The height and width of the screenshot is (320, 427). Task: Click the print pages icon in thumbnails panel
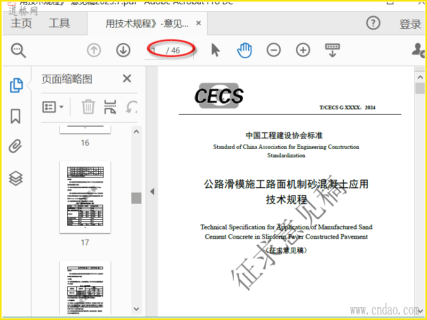(110, 107)
